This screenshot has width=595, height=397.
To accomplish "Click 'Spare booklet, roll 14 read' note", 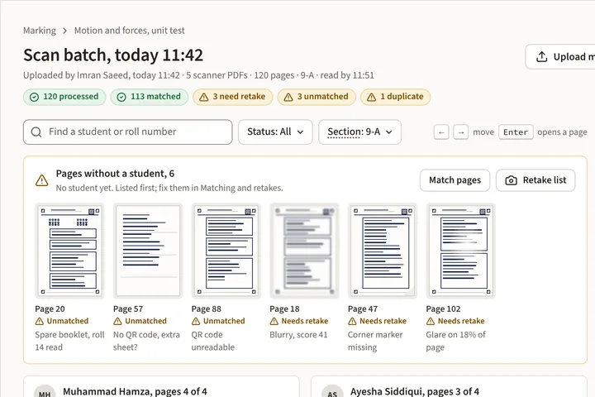I will 69,341.
